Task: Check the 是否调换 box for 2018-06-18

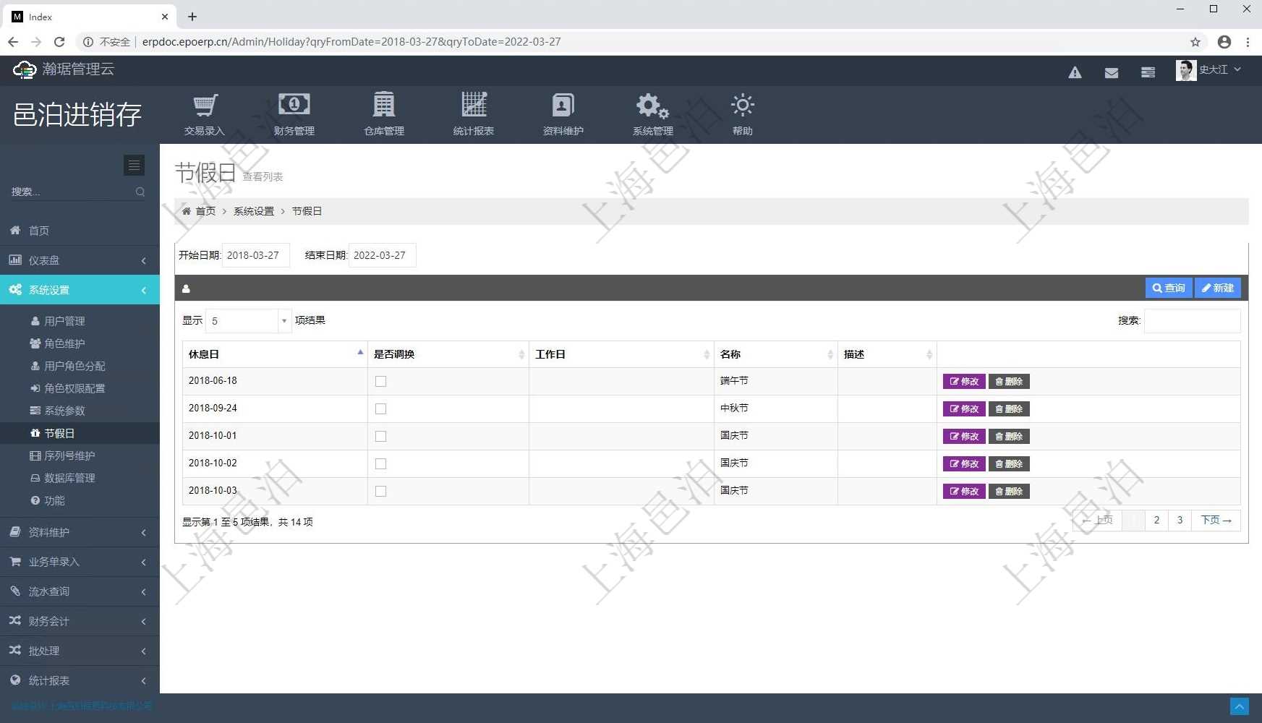Action: [380, 381]
